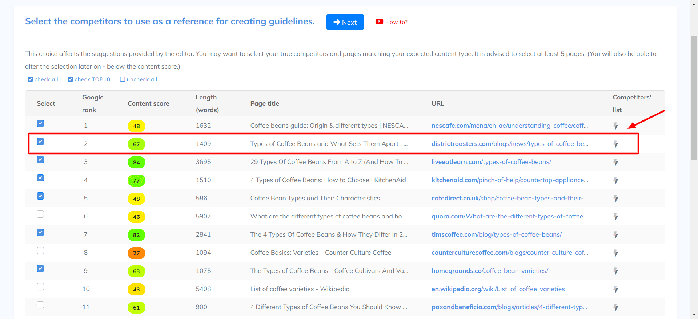Click the YouTube icon beside How to?
Screen dimensions: 698x319
[x=379, y=21]
